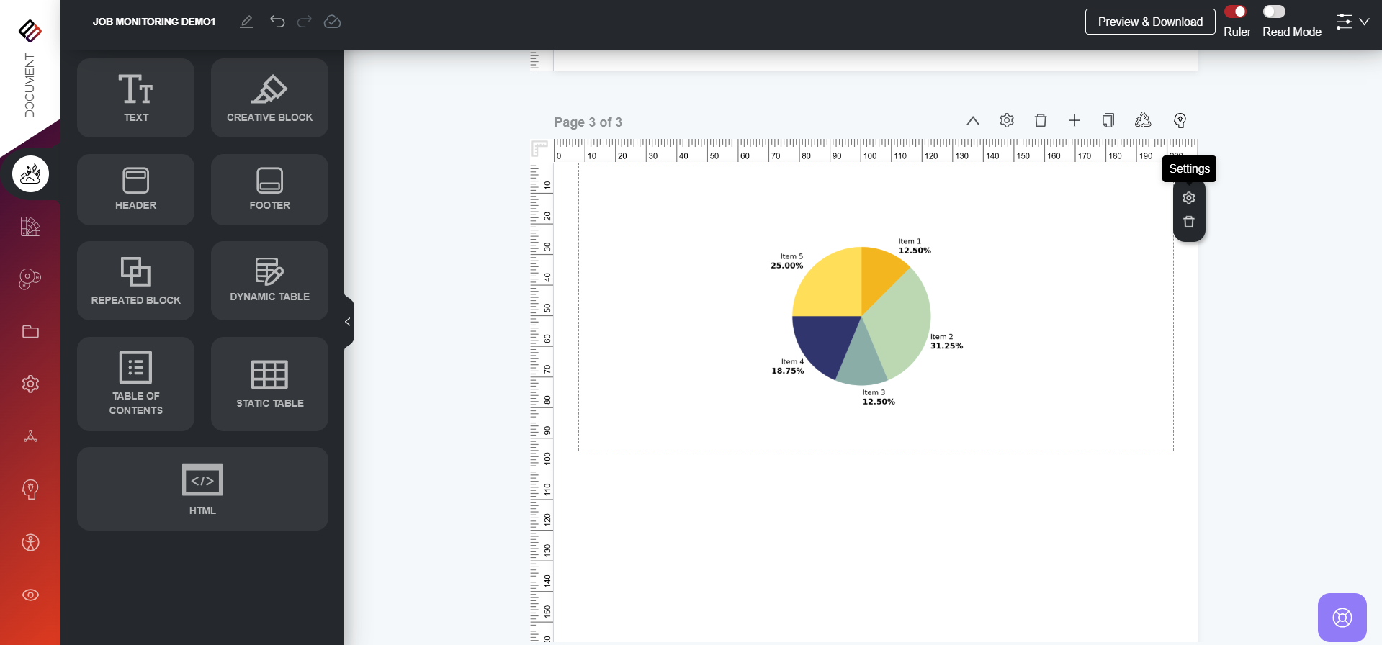This screenshot has width=1382, height=645.
Task: Open the folder section in sidebar
Action: [30, 331]
